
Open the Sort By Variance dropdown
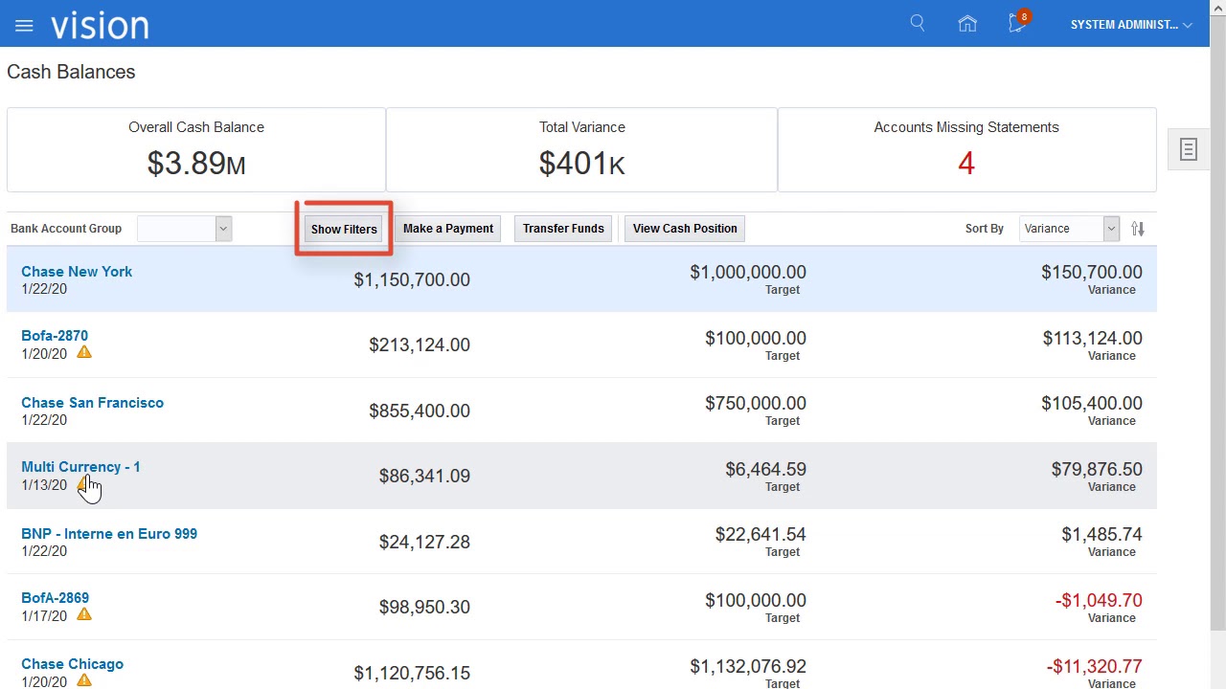tap(1069, 229)
